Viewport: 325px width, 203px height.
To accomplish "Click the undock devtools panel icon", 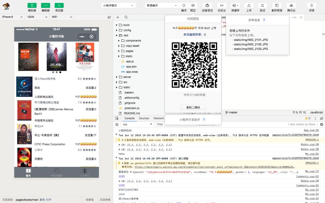I will click(322, 118).
